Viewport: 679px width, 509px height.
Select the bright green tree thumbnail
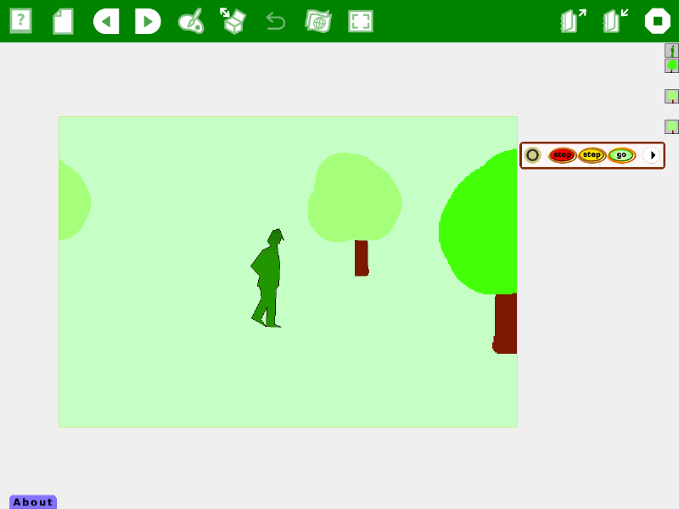tap(671, 66)
